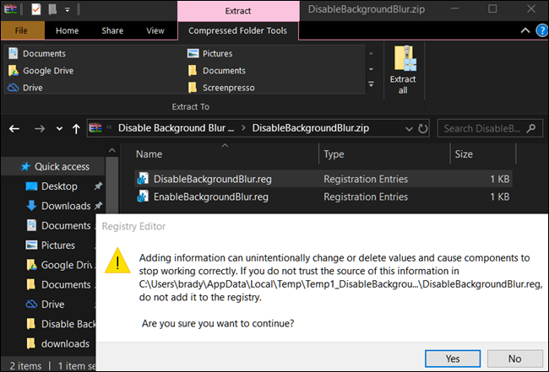This screenshot has width=549, height=372.
Task: Switch to the Share ribbon tab
Action: pyautogui.click(x=112, y=31)
